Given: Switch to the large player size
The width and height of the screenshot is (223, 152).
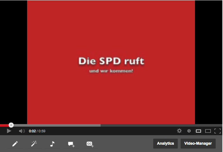Looking at the screenshot, I should pyautogui.click(x=208, y=131).
